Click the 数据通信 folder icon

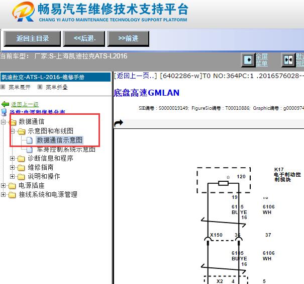pos(13,122)
